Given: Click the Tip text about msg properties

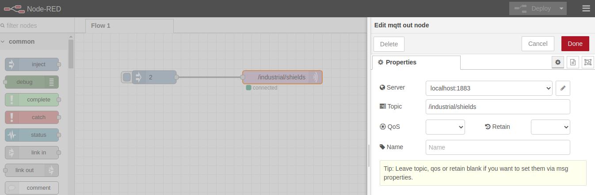Looking at the screenshot, I should click(x=483, y=173).
